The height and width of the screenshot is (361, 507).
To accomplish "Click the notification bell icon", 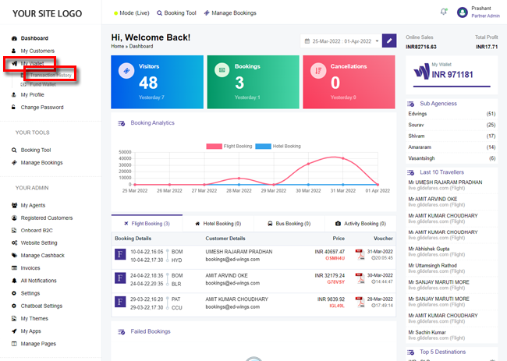I will click(x=444, y=12).
